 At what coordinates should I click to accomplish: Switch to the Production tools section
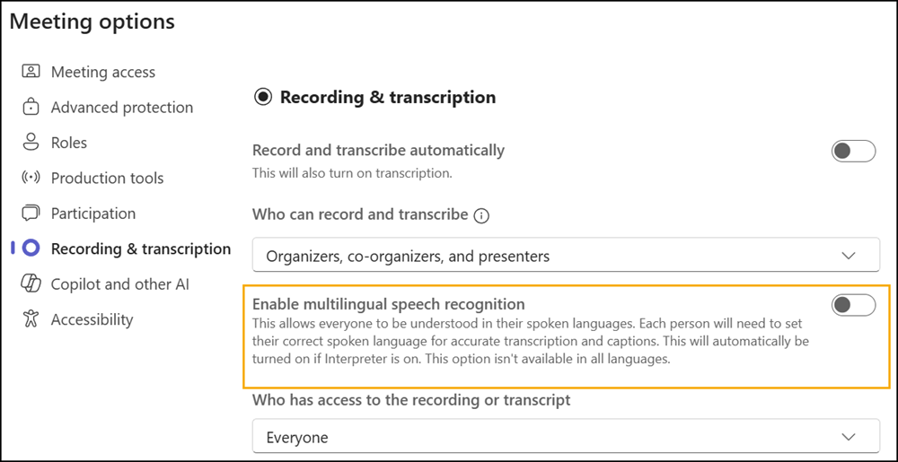point(107,178)
